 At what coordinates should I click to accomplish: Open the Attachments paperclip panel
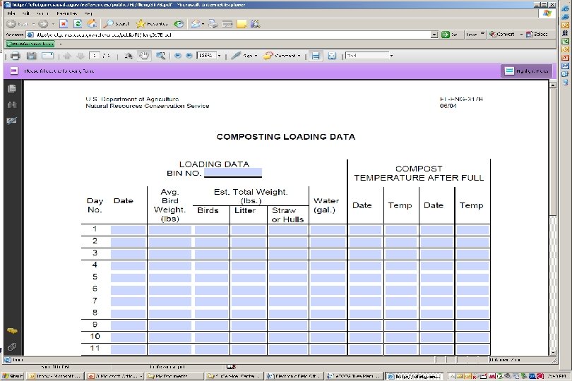[11, 347]
